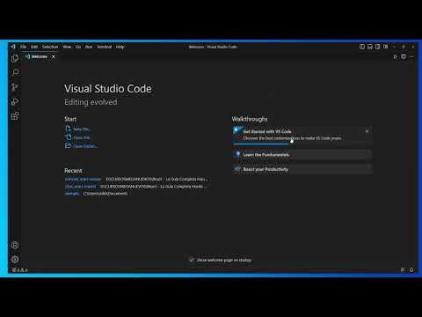
Task: Open the Run and Debug view
Action: pyautogui.click(x=15, y=101)
